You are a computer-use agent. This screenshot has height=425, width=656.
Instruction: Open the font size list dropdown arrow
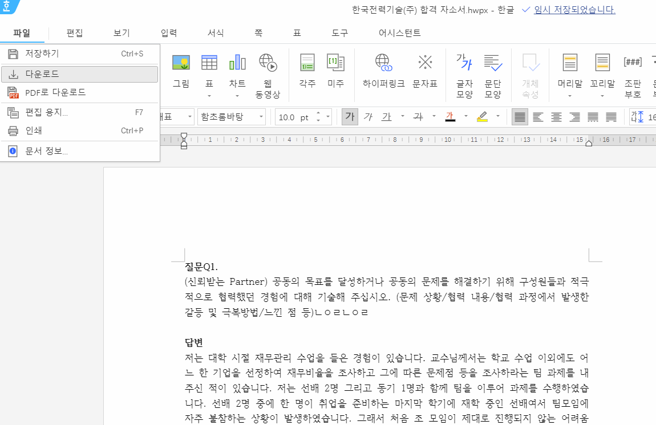point(328,117)
